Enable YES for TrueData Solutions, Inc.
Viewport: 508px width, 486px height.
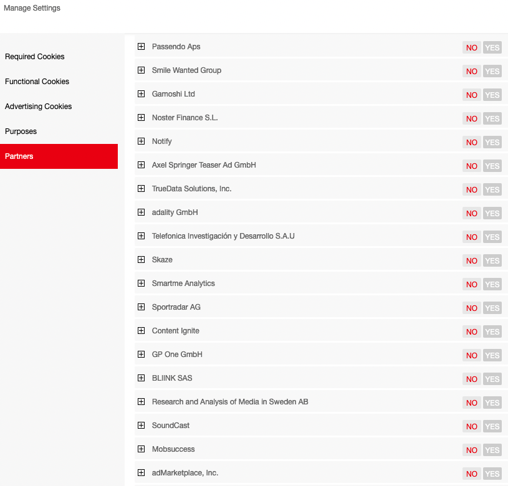coord(492,190)
